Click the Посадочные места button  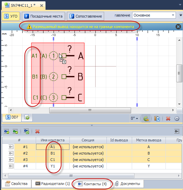coord(43,16)
